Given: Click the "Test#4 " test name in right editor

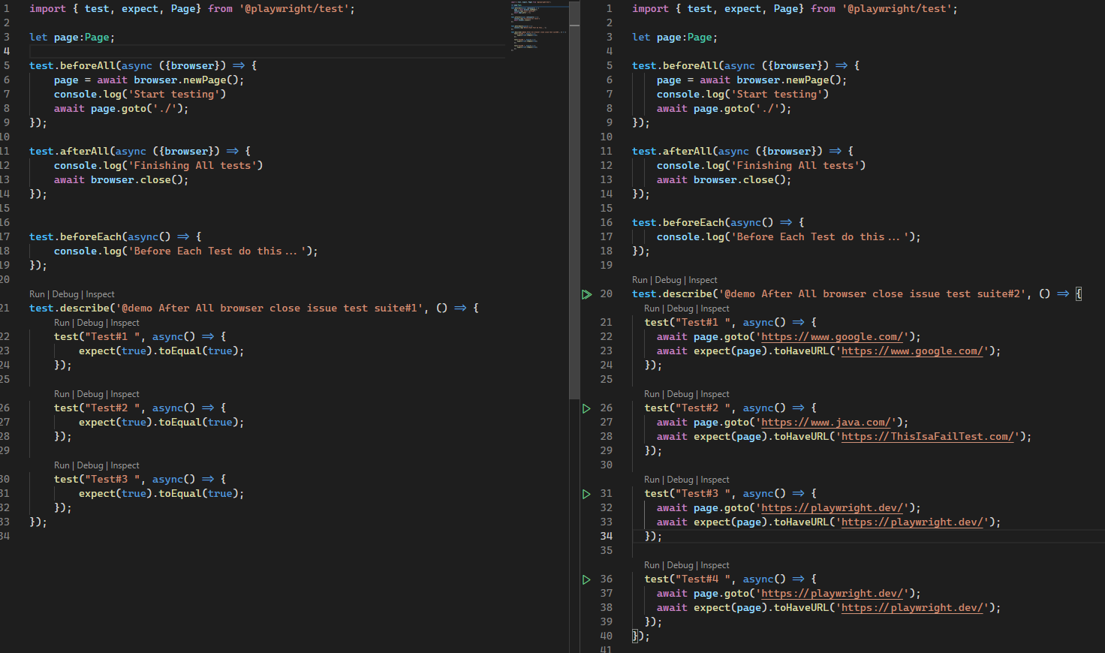Looking at the screenshot, I should point(703,579).
